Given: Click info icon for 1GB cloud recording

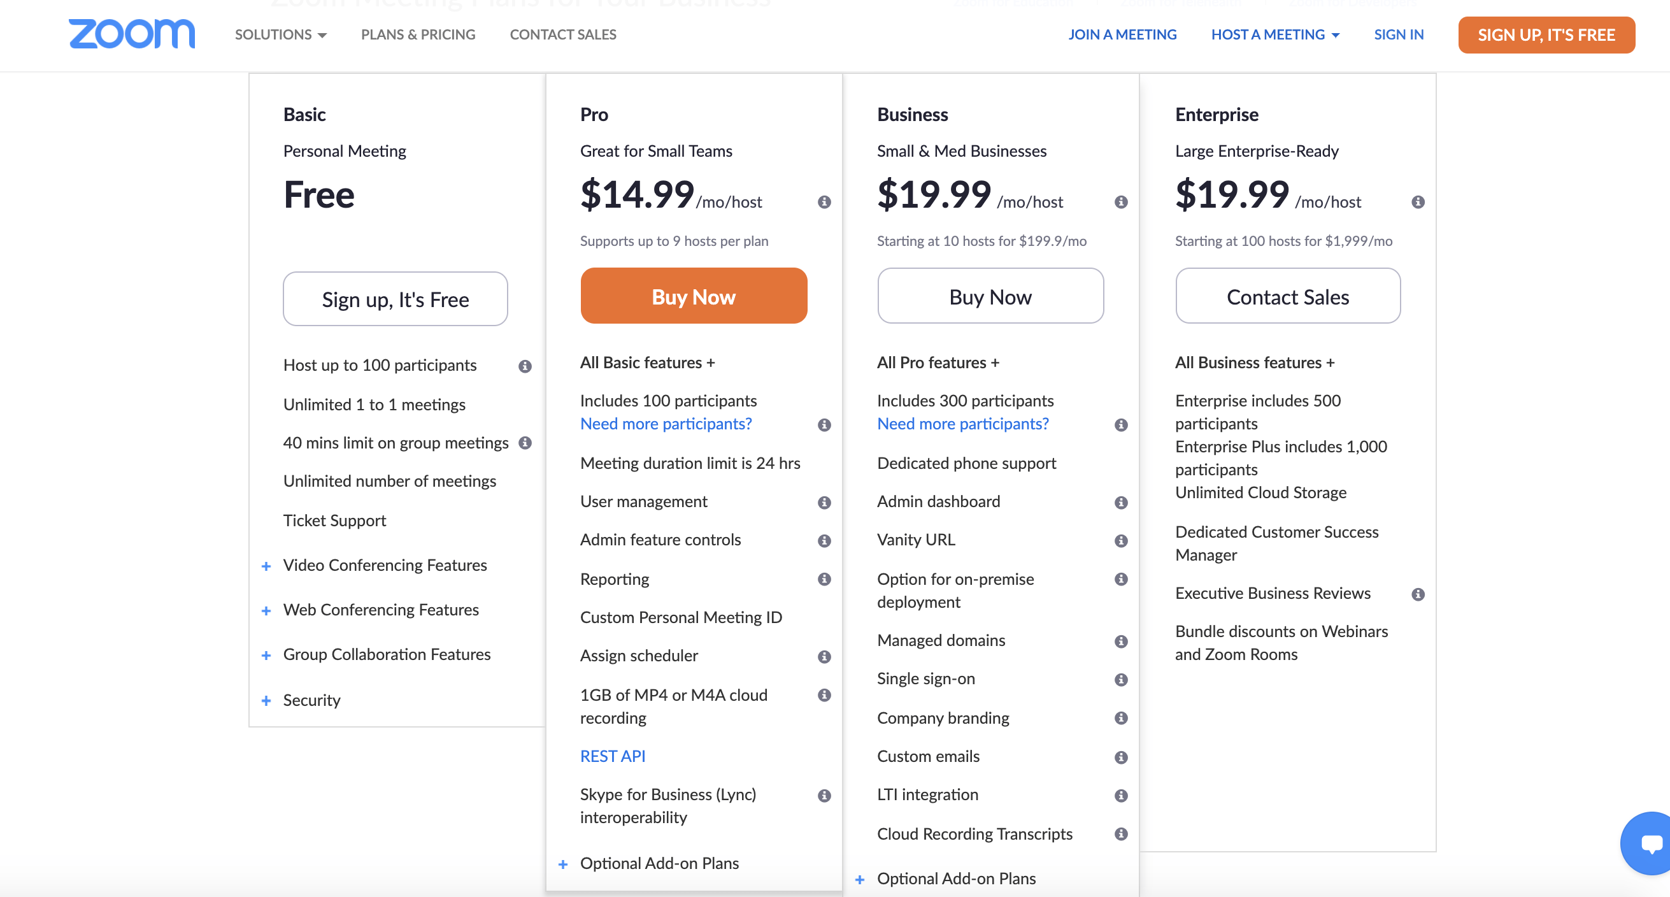Looking at the screenshot, I should coord(824,695).
